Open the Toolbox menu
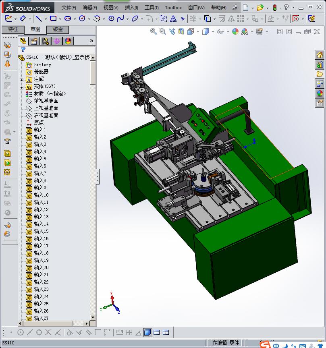 (173, 8)
